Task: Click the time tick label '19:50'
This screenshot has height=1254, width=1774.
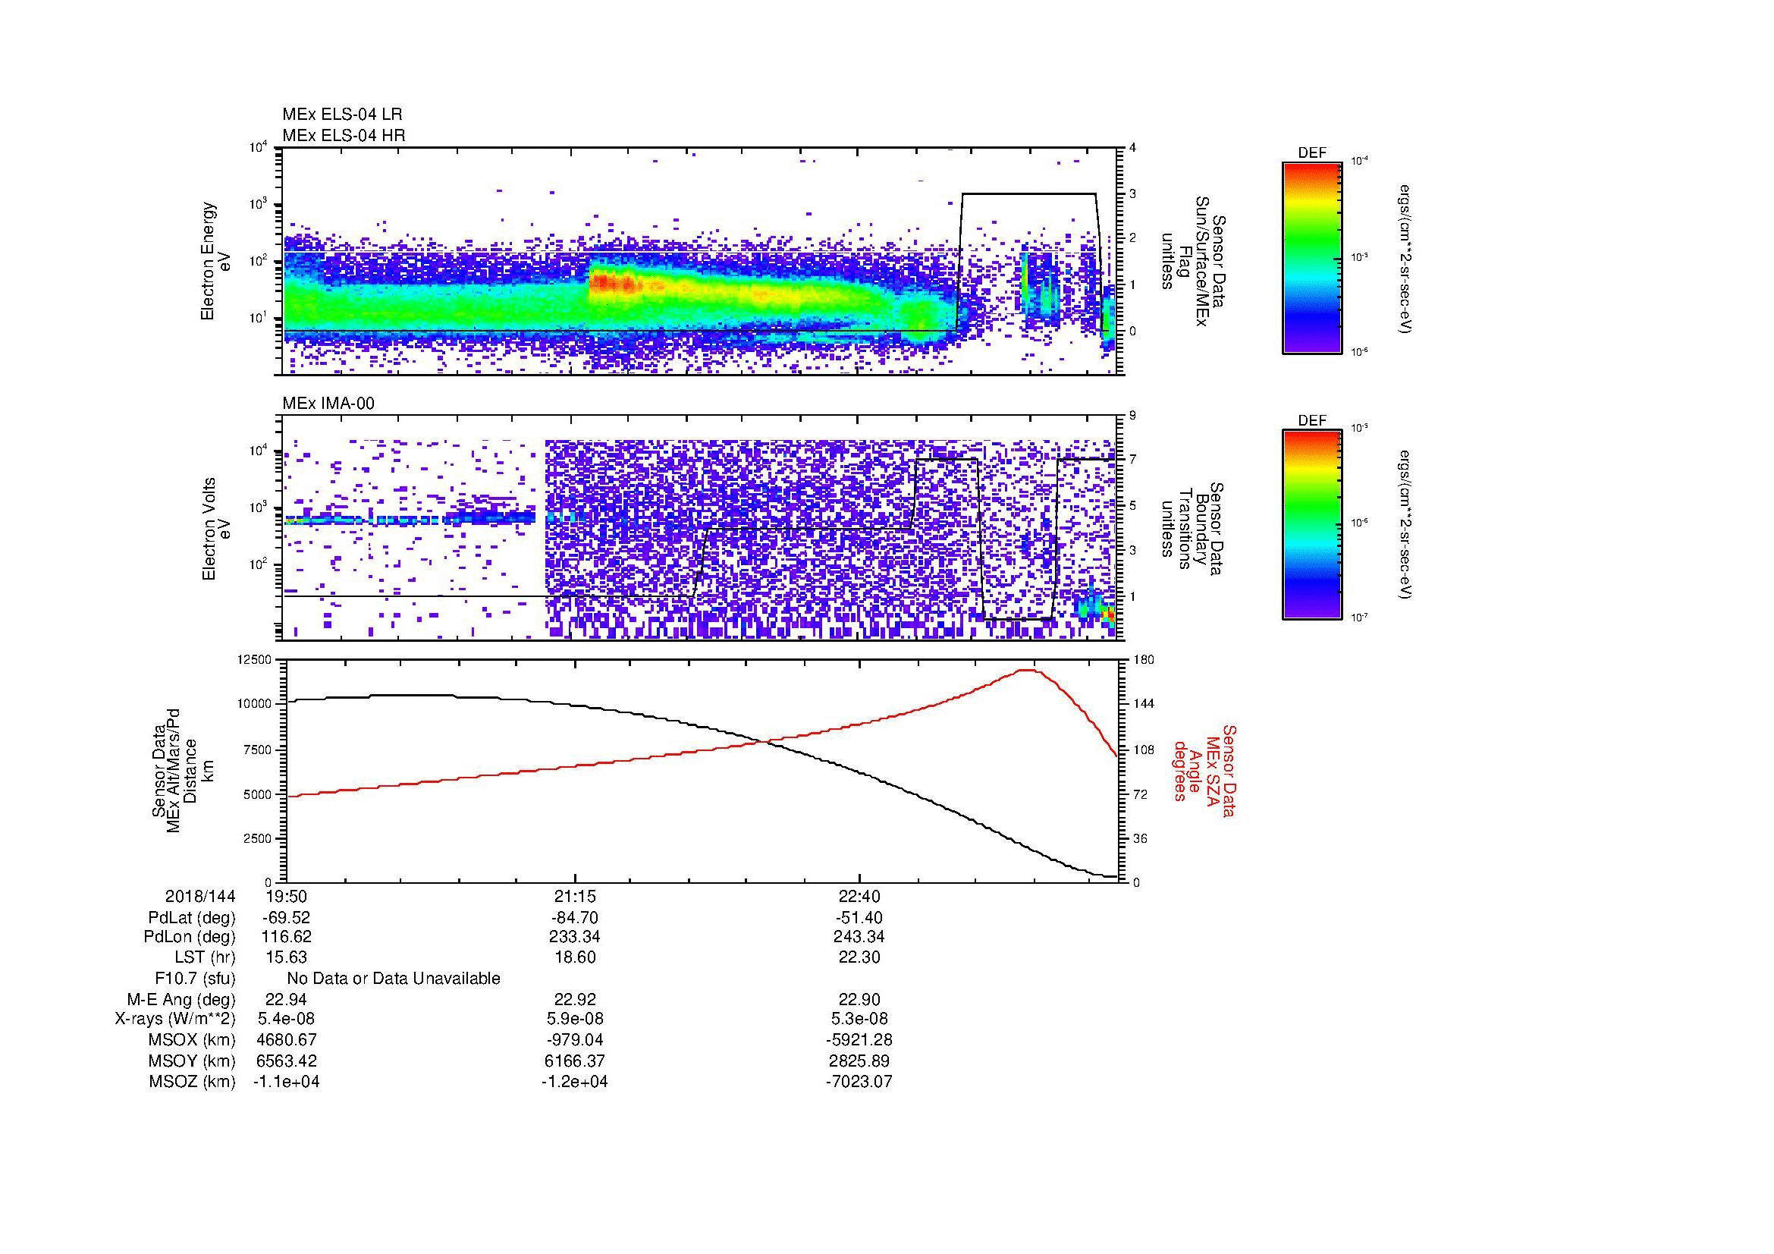Action: tap(286, 896)
